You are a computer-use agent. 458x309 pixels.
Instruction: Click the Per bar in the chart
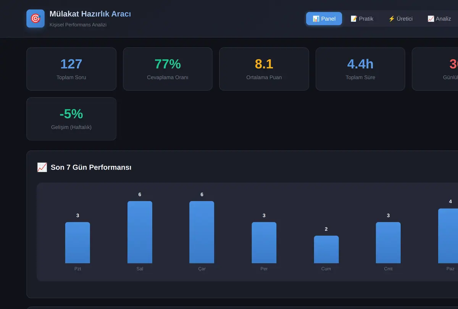point(264,243)
